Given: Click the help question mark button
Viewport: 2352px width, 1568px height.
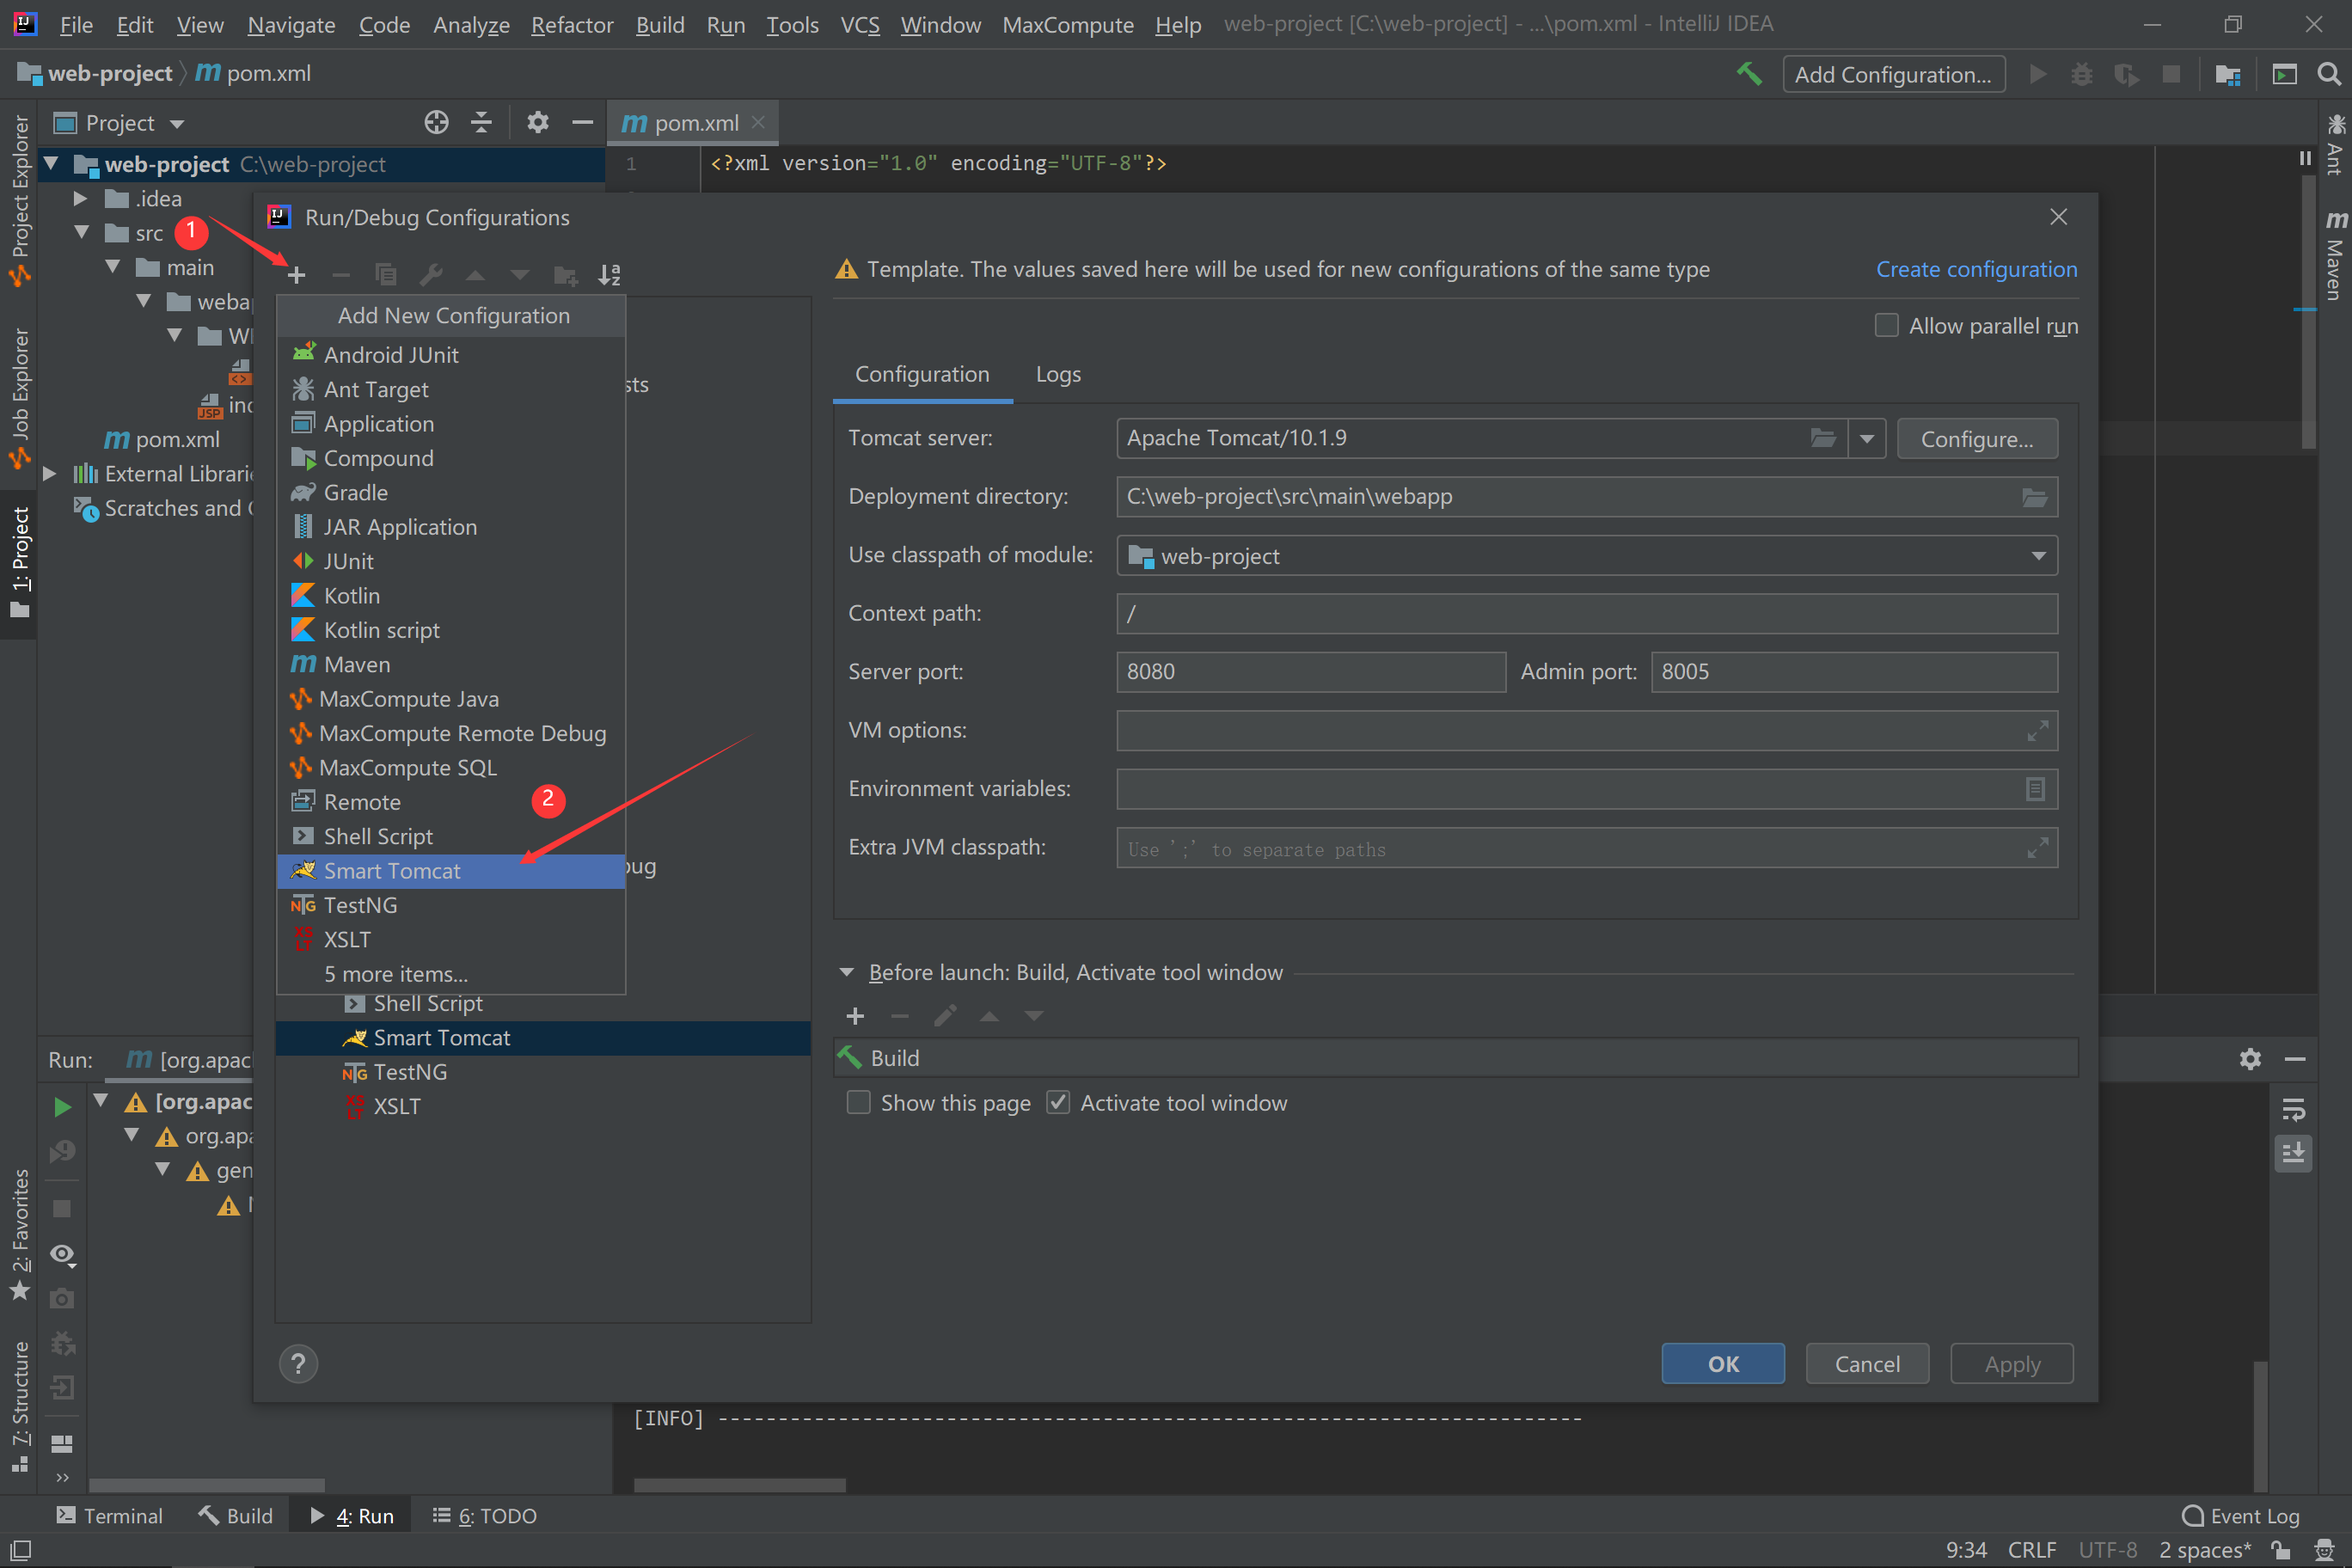Looking at the screenshot, I should pyautogui.click(x=298, y=1364).
